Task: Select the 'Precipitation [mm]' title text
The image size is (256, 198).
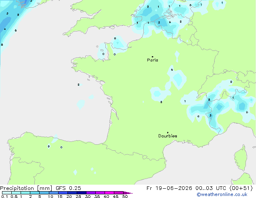Action: pyautogui.click(x=26, y=188)
